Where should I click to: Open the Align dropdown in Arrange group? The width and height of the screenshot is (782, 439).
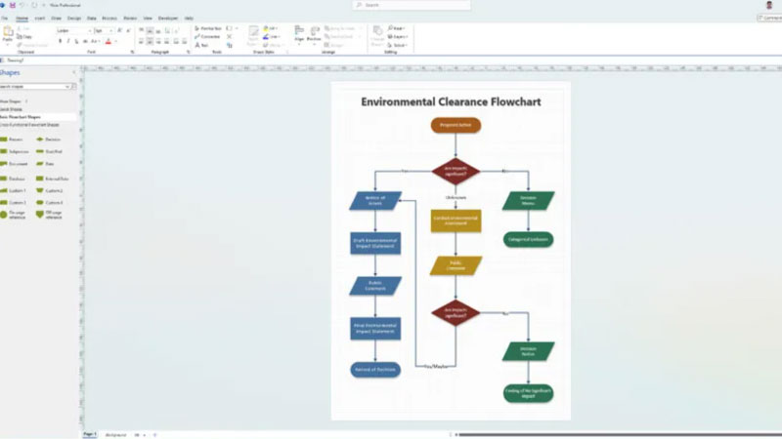[299, 34]
